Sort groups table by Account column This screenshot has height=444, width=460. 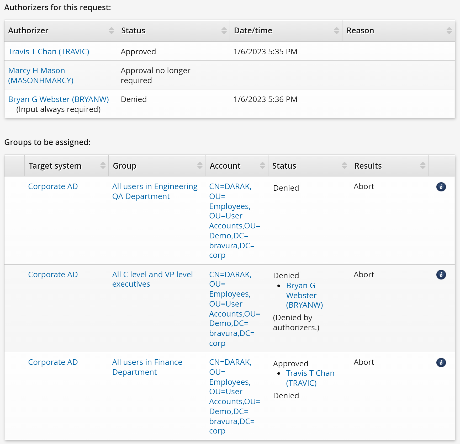[262, 165]
